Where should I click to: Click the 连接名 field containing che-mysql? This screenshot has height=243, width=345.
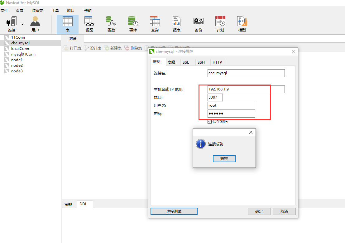(x=246, y=73)
